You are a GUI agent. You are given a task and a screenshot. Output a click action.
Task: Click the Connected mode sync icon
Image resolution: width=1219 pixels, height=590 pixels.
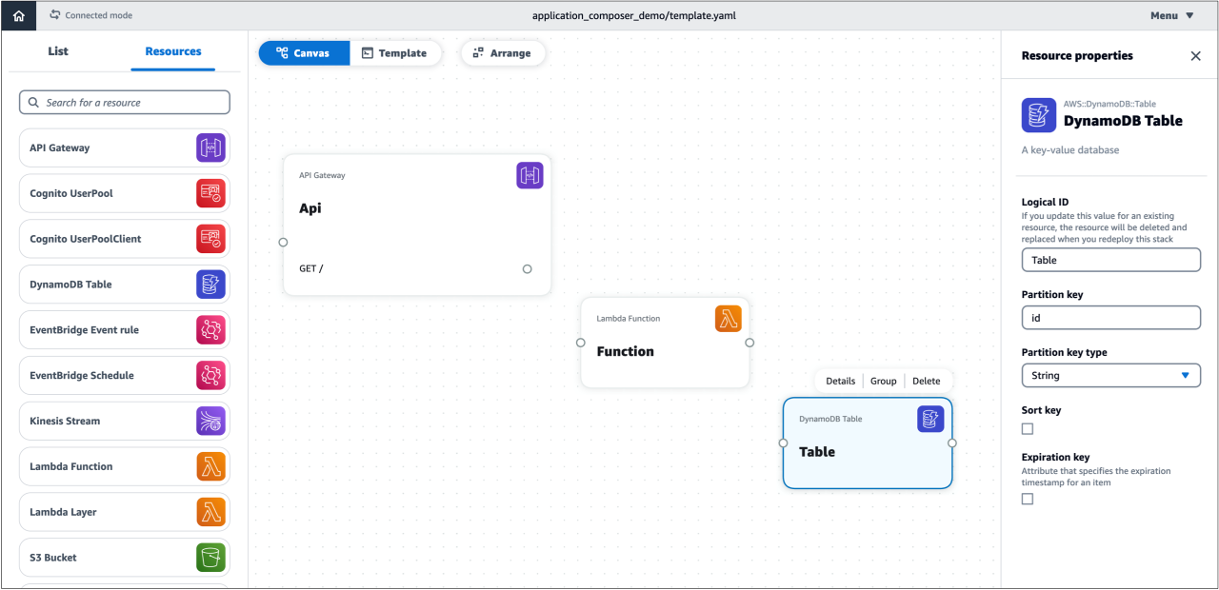click(x=55, y=15)
